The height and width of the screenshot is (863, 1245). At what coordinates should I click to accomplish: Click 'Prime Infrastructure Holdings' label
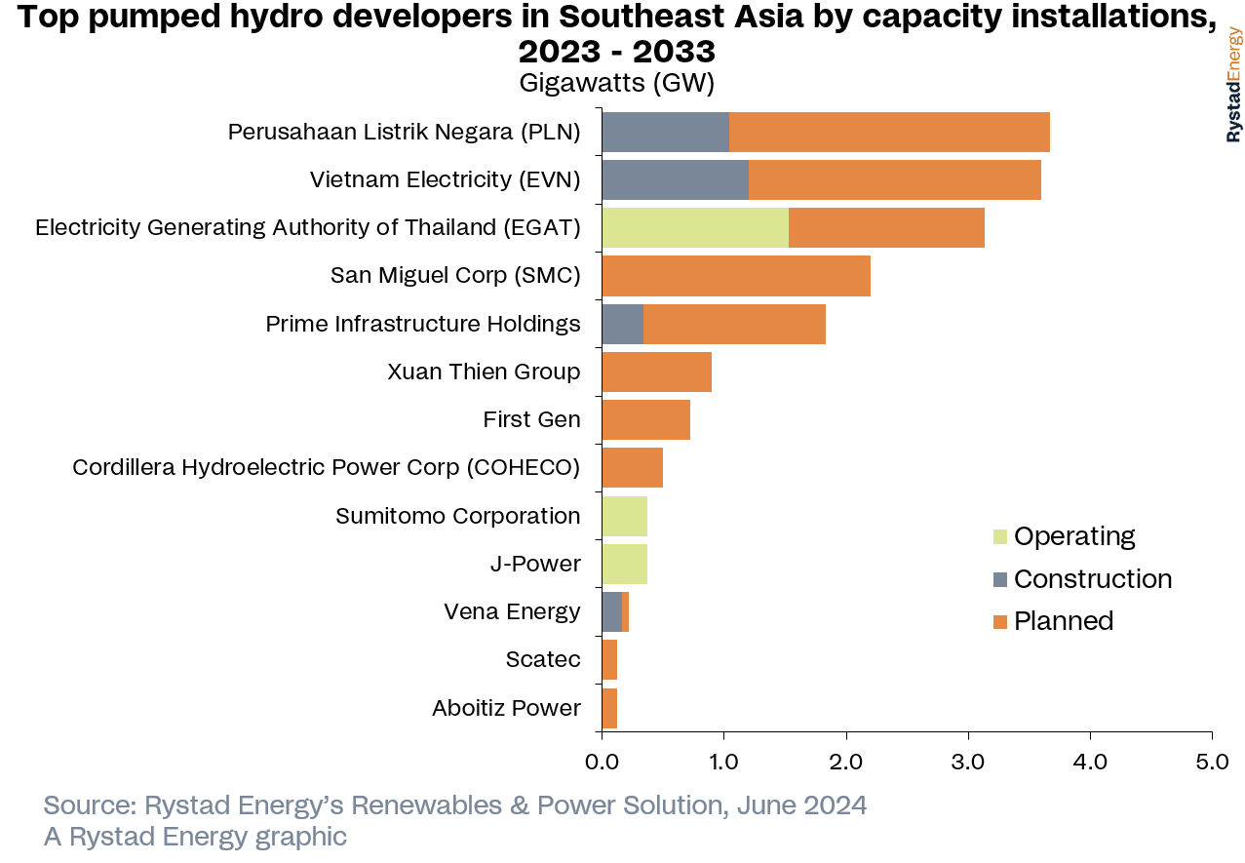pyautogui.click(x=423, y=324)
